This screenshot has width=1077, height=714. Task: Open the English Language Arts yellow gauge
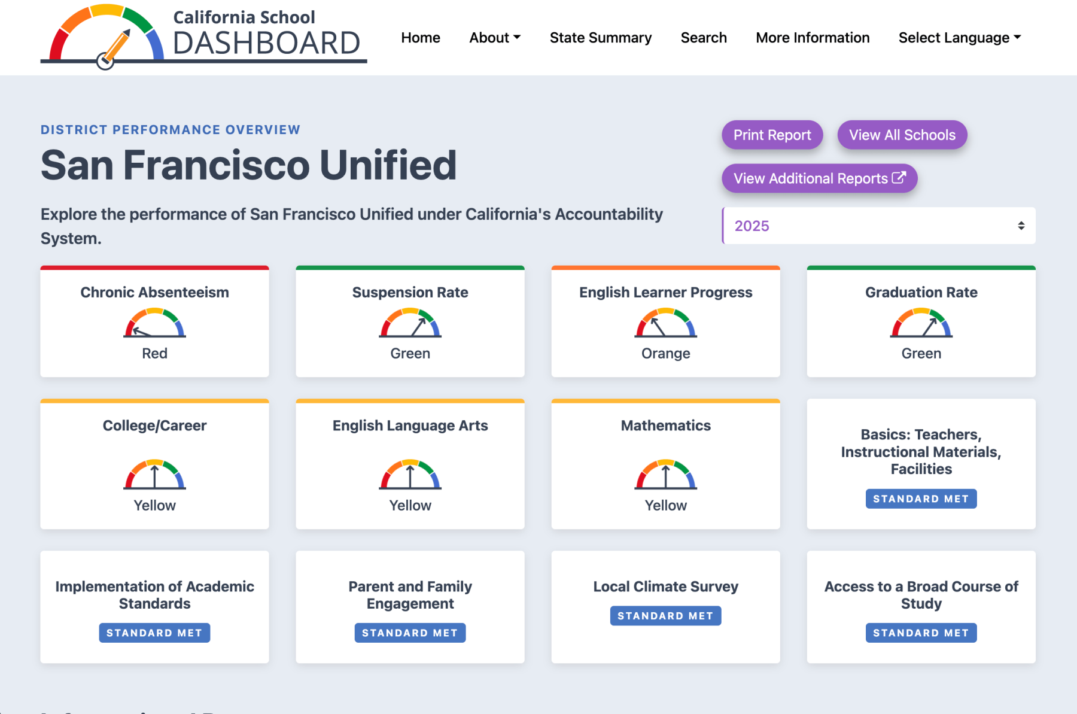(x=410, y=474)
